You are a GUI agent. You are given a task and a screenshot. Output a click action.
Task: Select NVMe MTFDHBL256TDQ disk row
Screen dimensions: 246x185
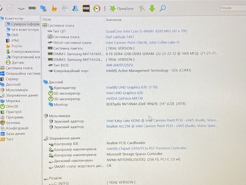tap(114, 160)
